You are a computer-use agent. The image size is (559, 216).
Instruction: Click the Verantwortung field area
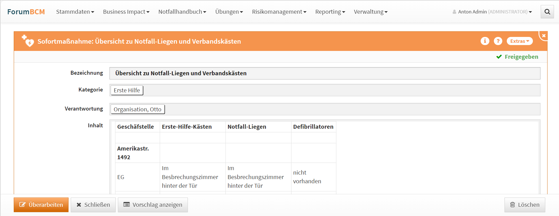[x=325, y=109]
